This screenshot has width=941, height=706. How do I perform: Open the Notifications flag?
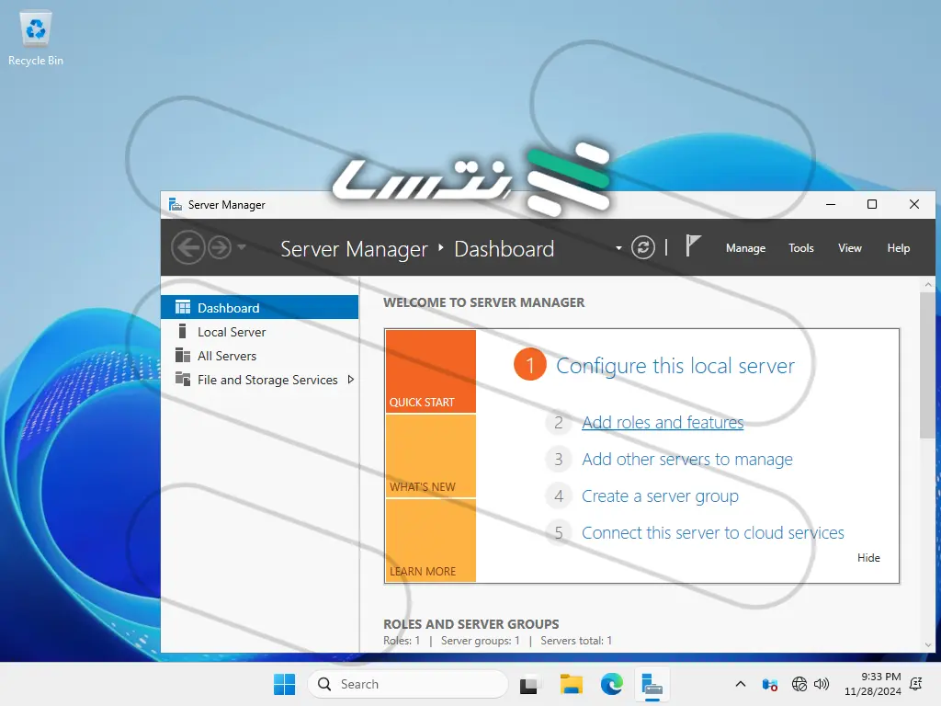click(694, 246)
